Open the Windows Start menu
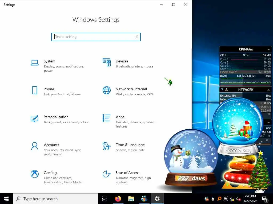Viewport: 273px width, 204px height. [x=6, y=199]
